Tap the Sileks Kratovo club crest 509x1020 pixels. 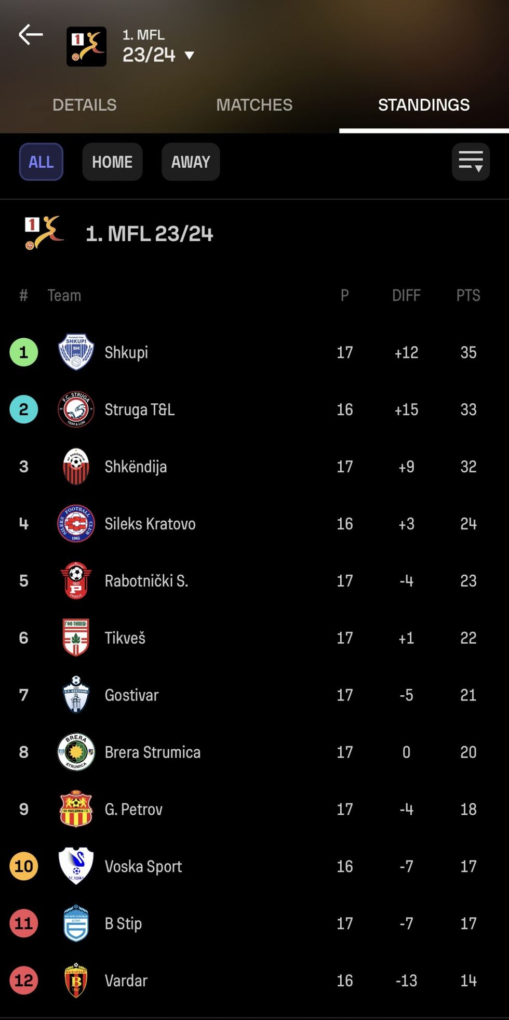[x=76, y=523]
